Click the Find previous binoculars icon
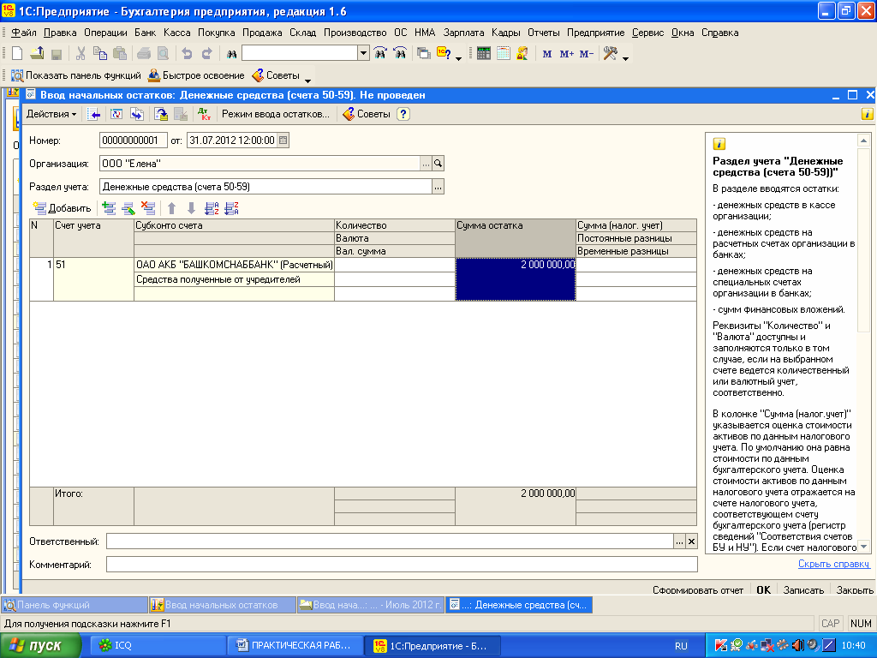The width and height of the screenshot is (877, 658). [401, 53]
